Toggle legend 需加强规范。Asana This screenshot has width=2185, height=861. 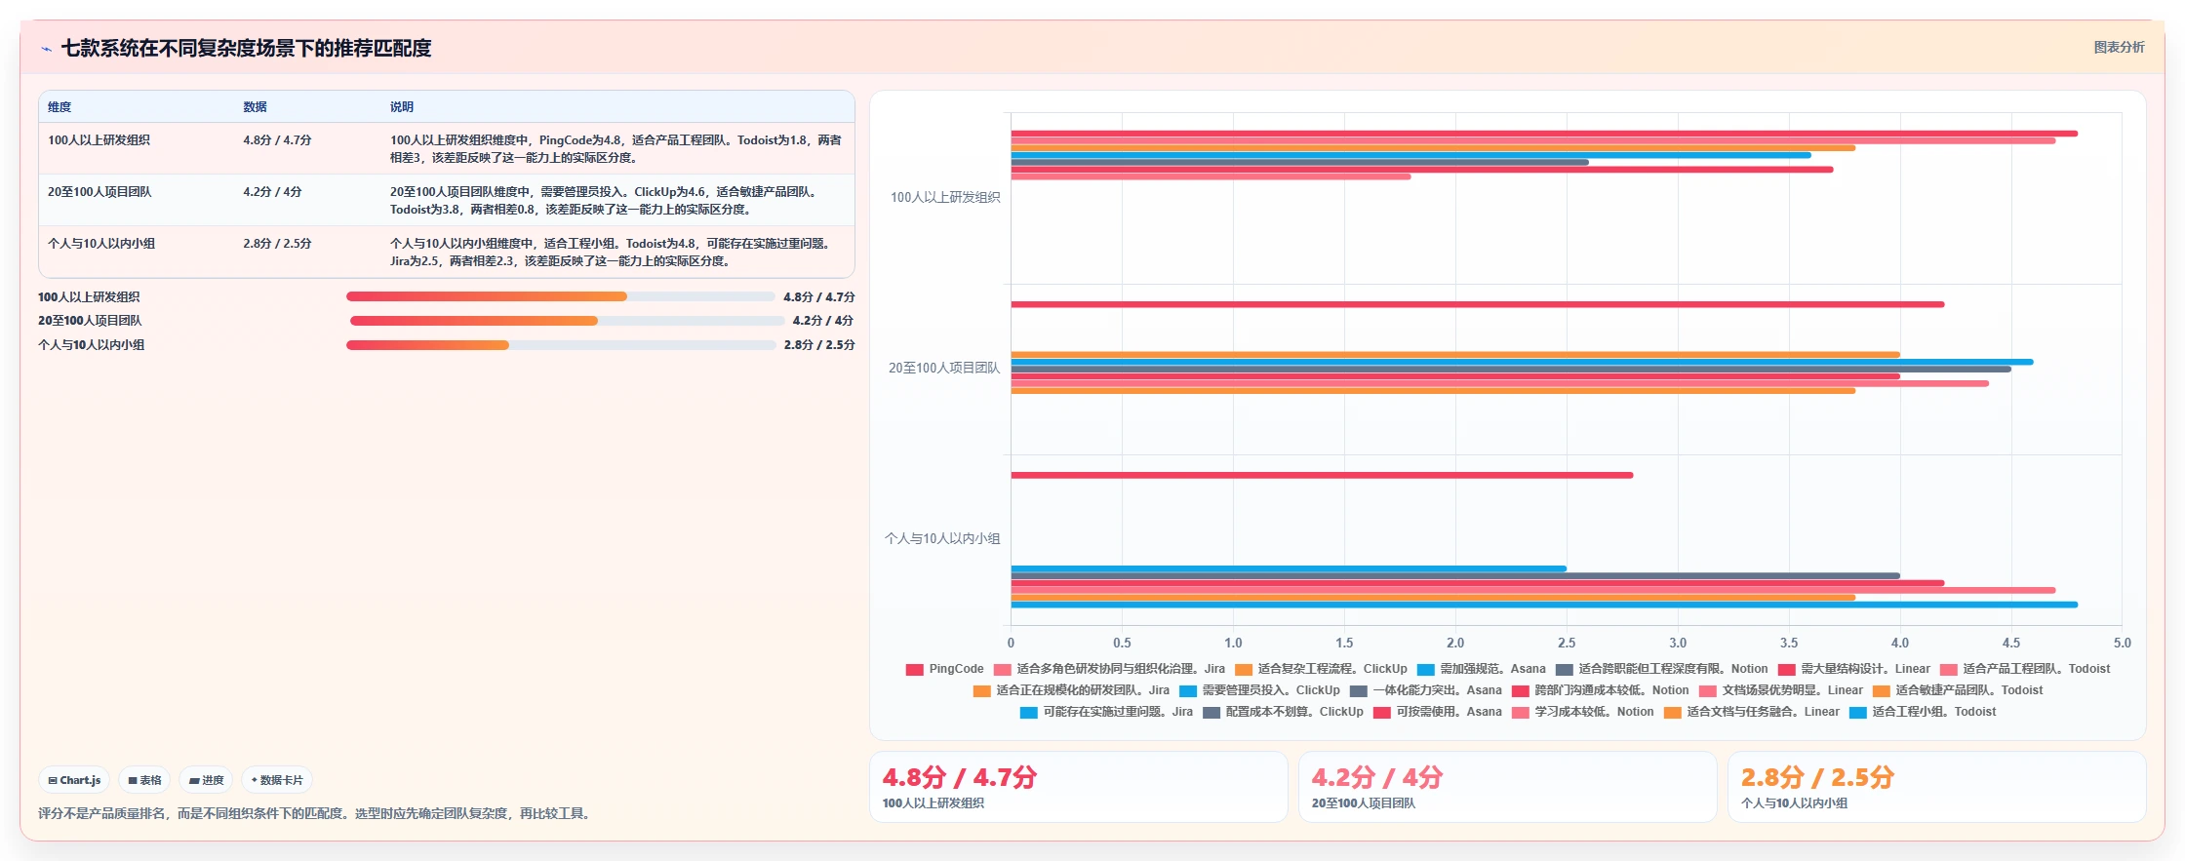point(1481,669)
